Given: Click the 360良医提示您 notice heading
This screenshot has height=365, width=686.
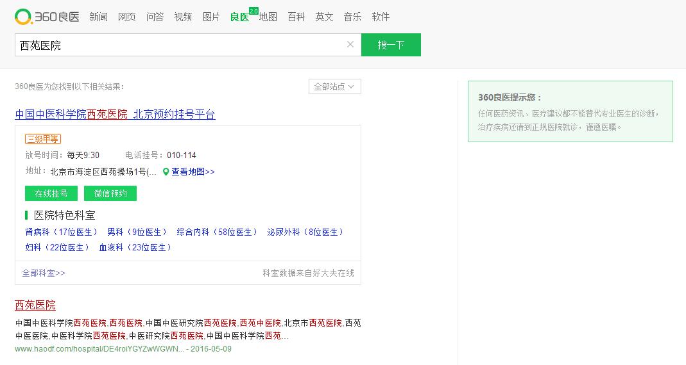Looking at the screenshot, I should 510,97.
